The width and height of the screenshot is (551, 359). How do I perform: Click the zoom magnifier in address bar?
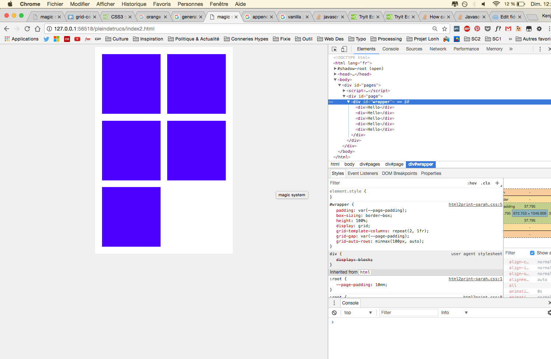(435, 29)
